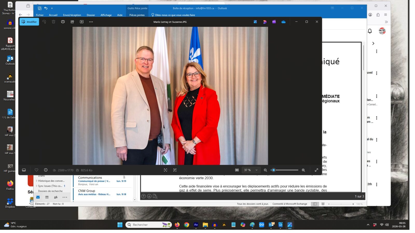Switch Outlook to normal view layout
Image resolution: width=415 pixels, height=233 pixels.
pos(315,204)
